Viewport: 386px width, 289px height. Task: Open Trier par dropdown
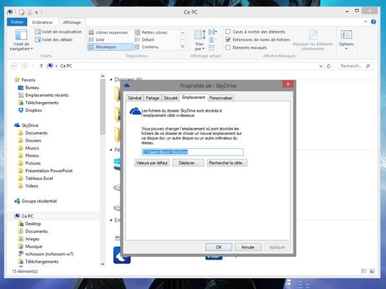pos(199,40)
